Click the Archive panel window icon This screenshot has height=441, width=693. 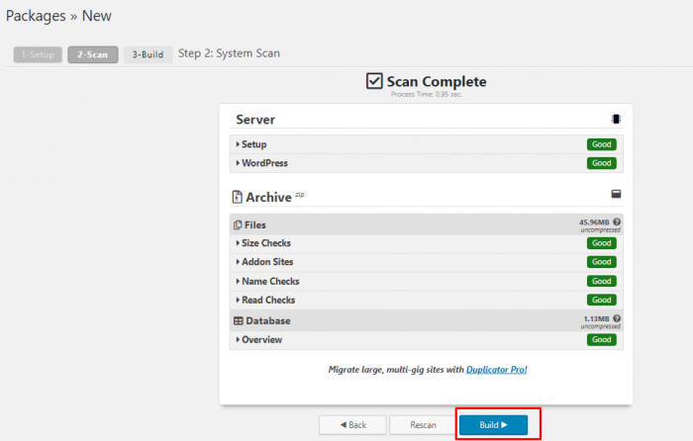[616, 195]
